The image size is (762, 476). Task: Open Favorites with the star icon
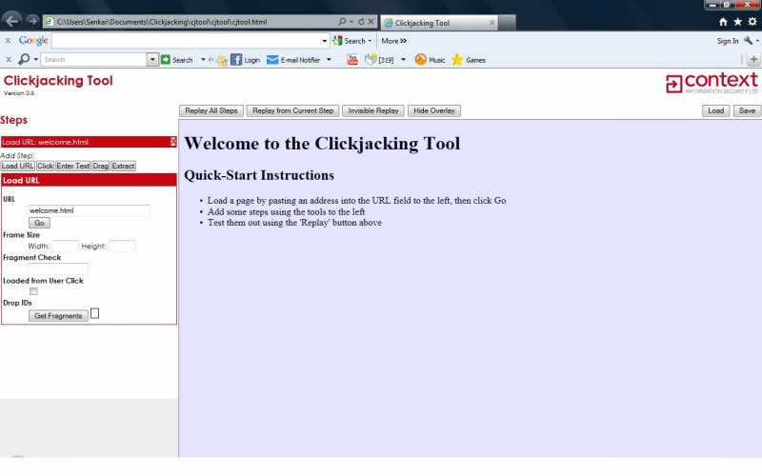tap(737, 22)
